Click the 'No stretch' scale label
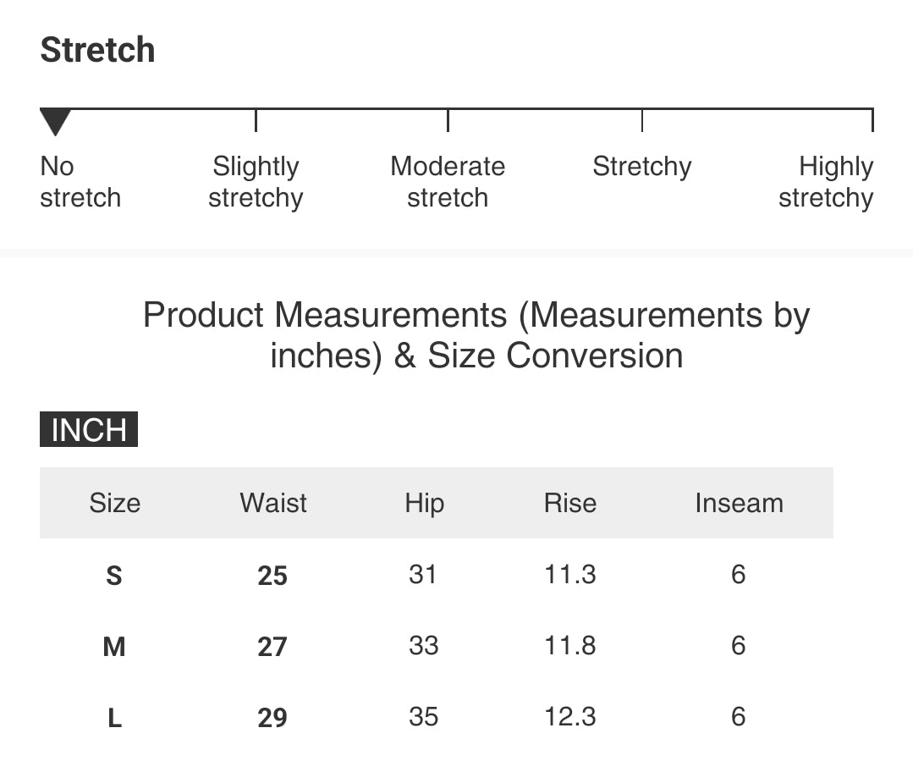913x761 pixels. coord(80,182)
